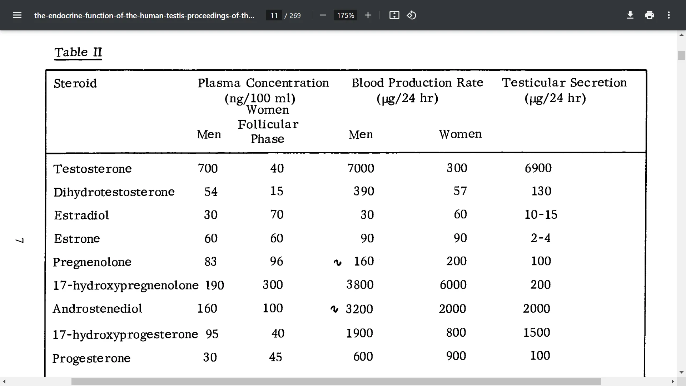Viewport: 686px width, 386px height.
Task: Click the 'Follicular' subheader text
Action: point(268,124)
